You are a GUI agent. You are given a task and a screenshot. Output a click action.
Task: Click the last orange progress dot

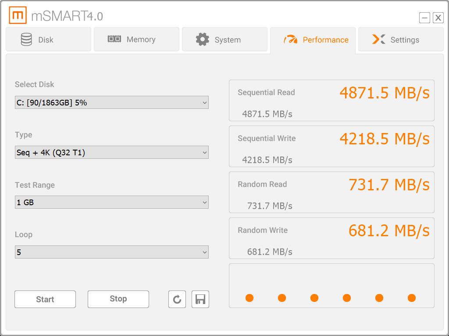click(412, 298)
